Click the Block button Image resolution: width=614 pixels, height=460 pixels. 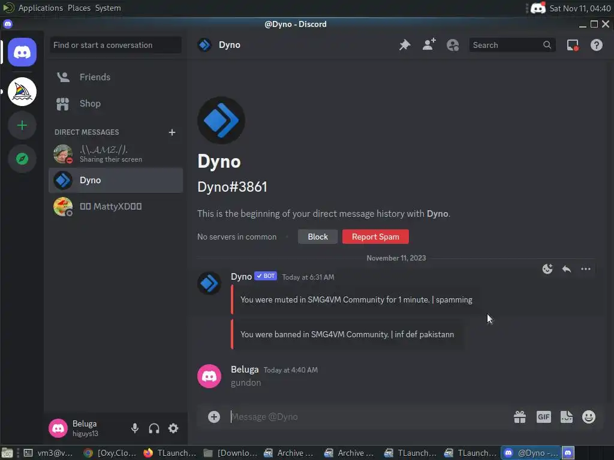point(318,237)
